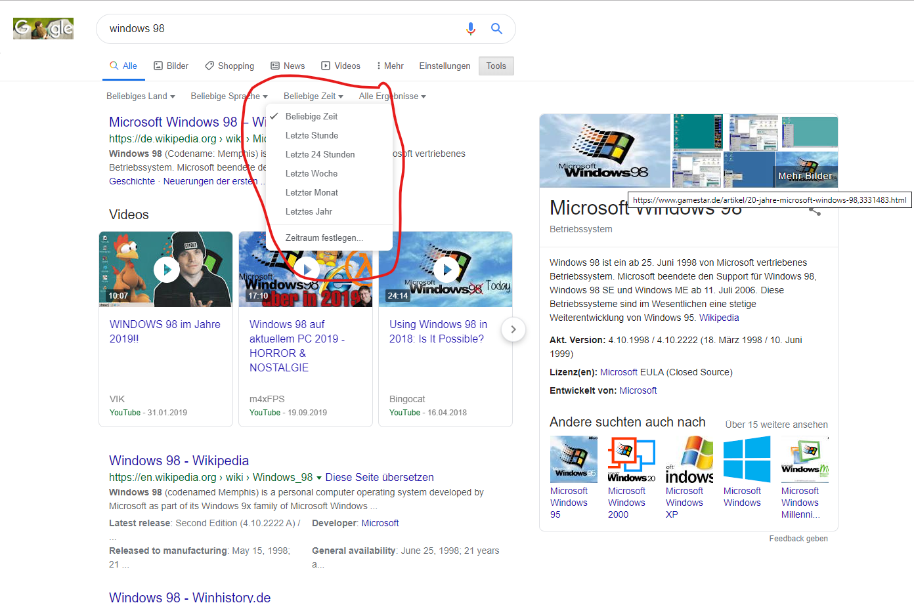
Task: Open teal desktop screenshot thumbnail in panel
Action: [697, 133]
